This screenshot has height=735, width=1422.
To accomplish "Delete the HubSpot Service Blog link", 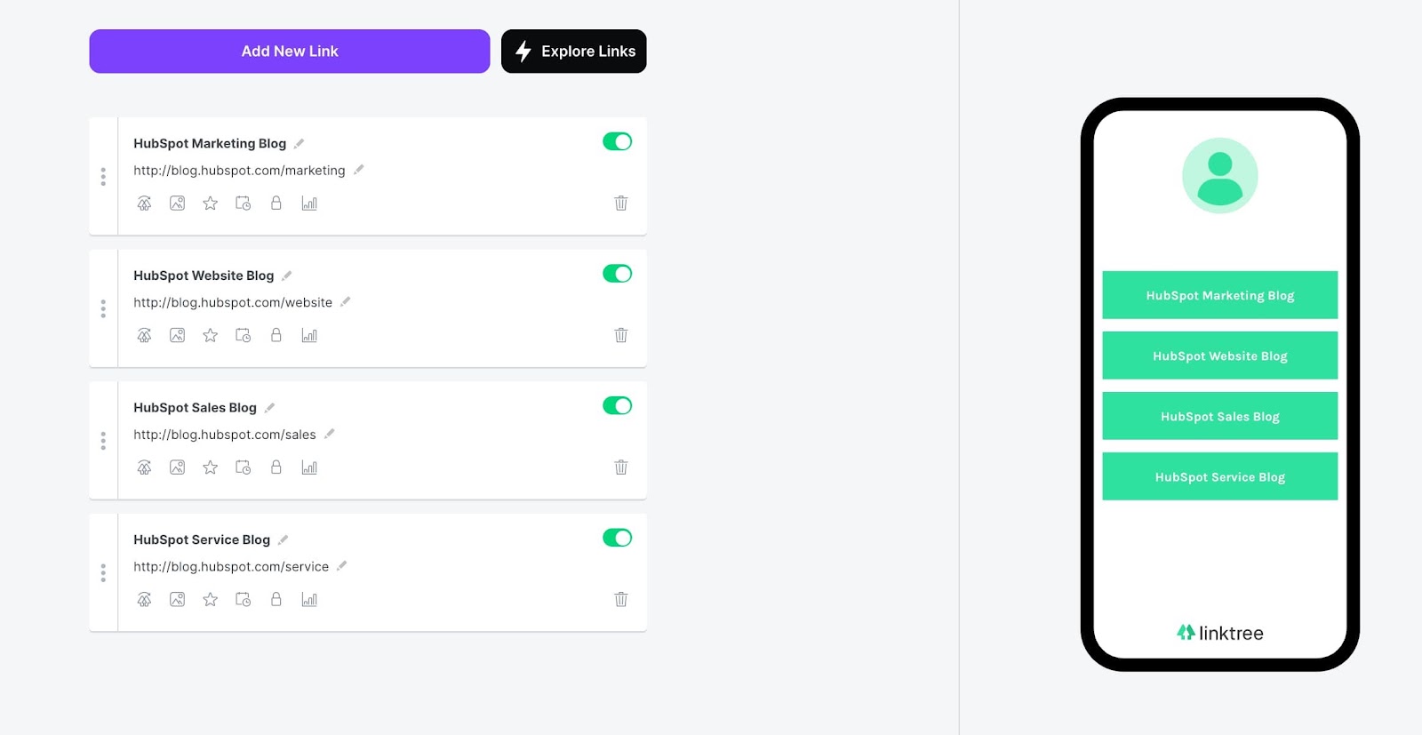I will [620, 599].
